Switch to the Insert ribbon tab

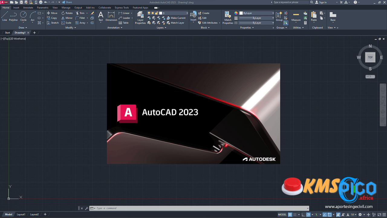[16, 8]
